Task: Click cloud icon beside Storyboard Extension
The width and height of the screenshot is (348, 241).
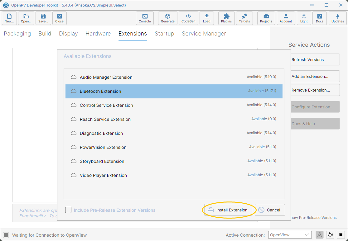Action: (x=74, y=161)
